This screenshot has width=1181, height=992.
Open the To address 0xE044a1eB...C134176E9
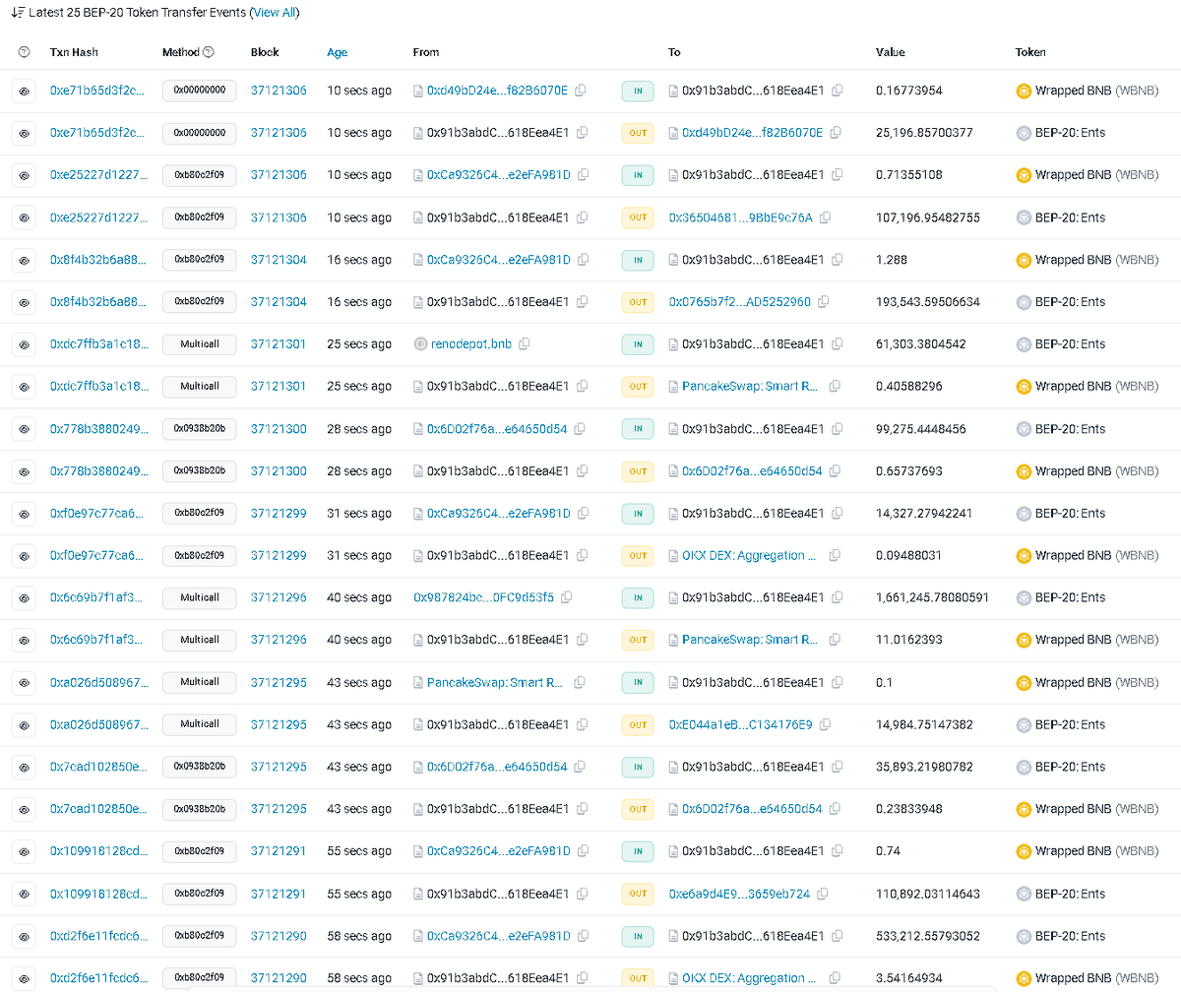pyautogui.click(x=741, y=725)
